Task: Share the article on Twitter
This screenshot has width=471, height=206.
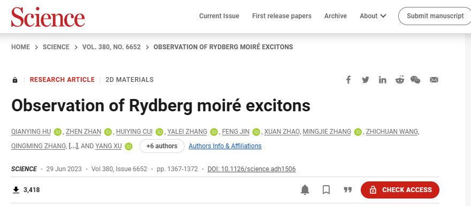Action: coord(365,80)
